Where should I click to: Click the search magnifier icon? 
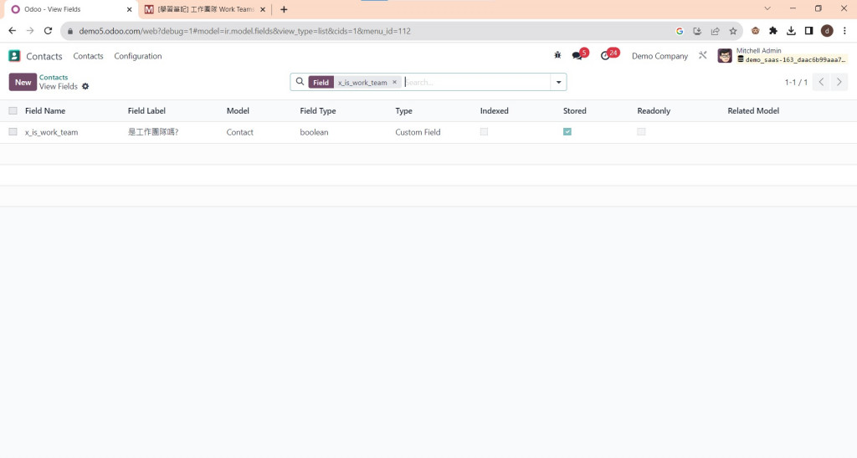coord(300,82)
